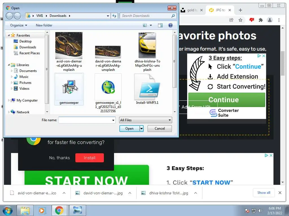Viewport: 289px width, 216px height.
Task: Click the red Install button
Action: tap(89, 158)
